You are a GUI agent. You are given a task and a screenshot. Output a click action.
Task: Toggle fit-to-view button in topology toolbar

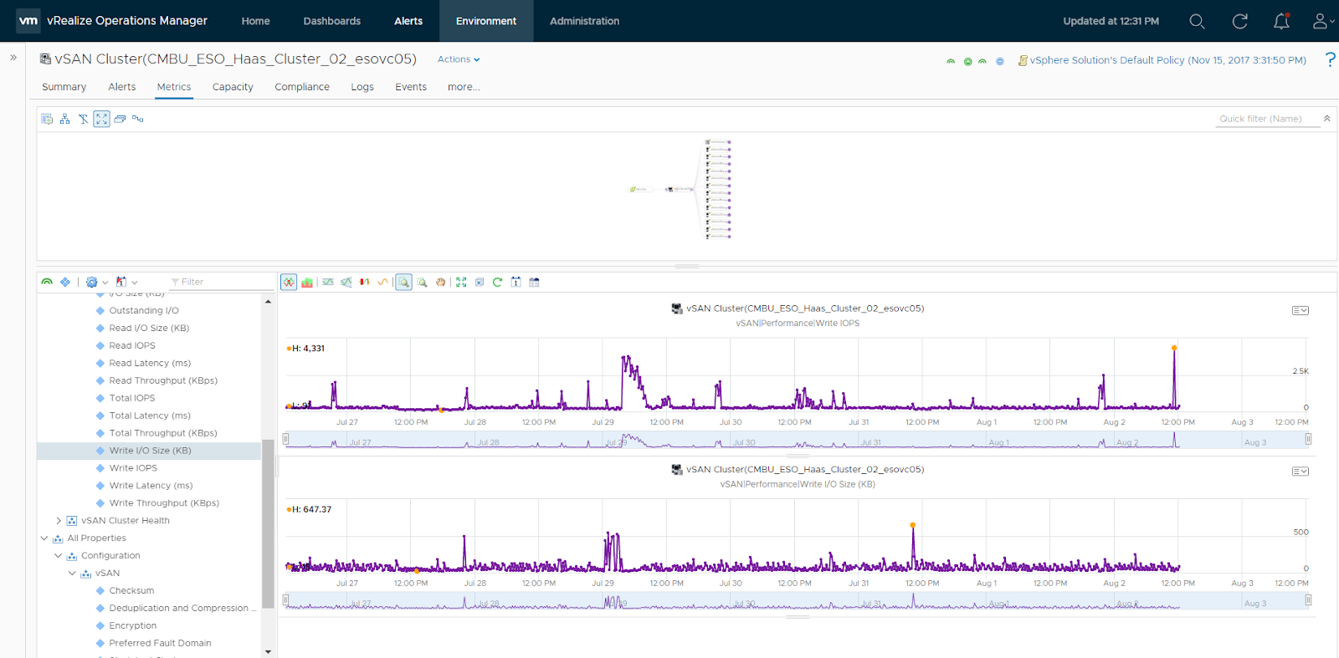pos(101,120)
